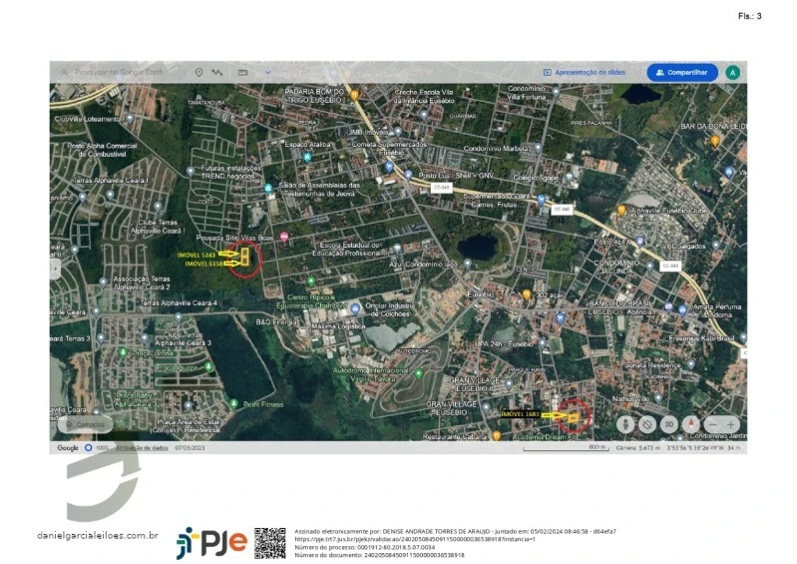Zoom in with the plus button

[730, 424]
